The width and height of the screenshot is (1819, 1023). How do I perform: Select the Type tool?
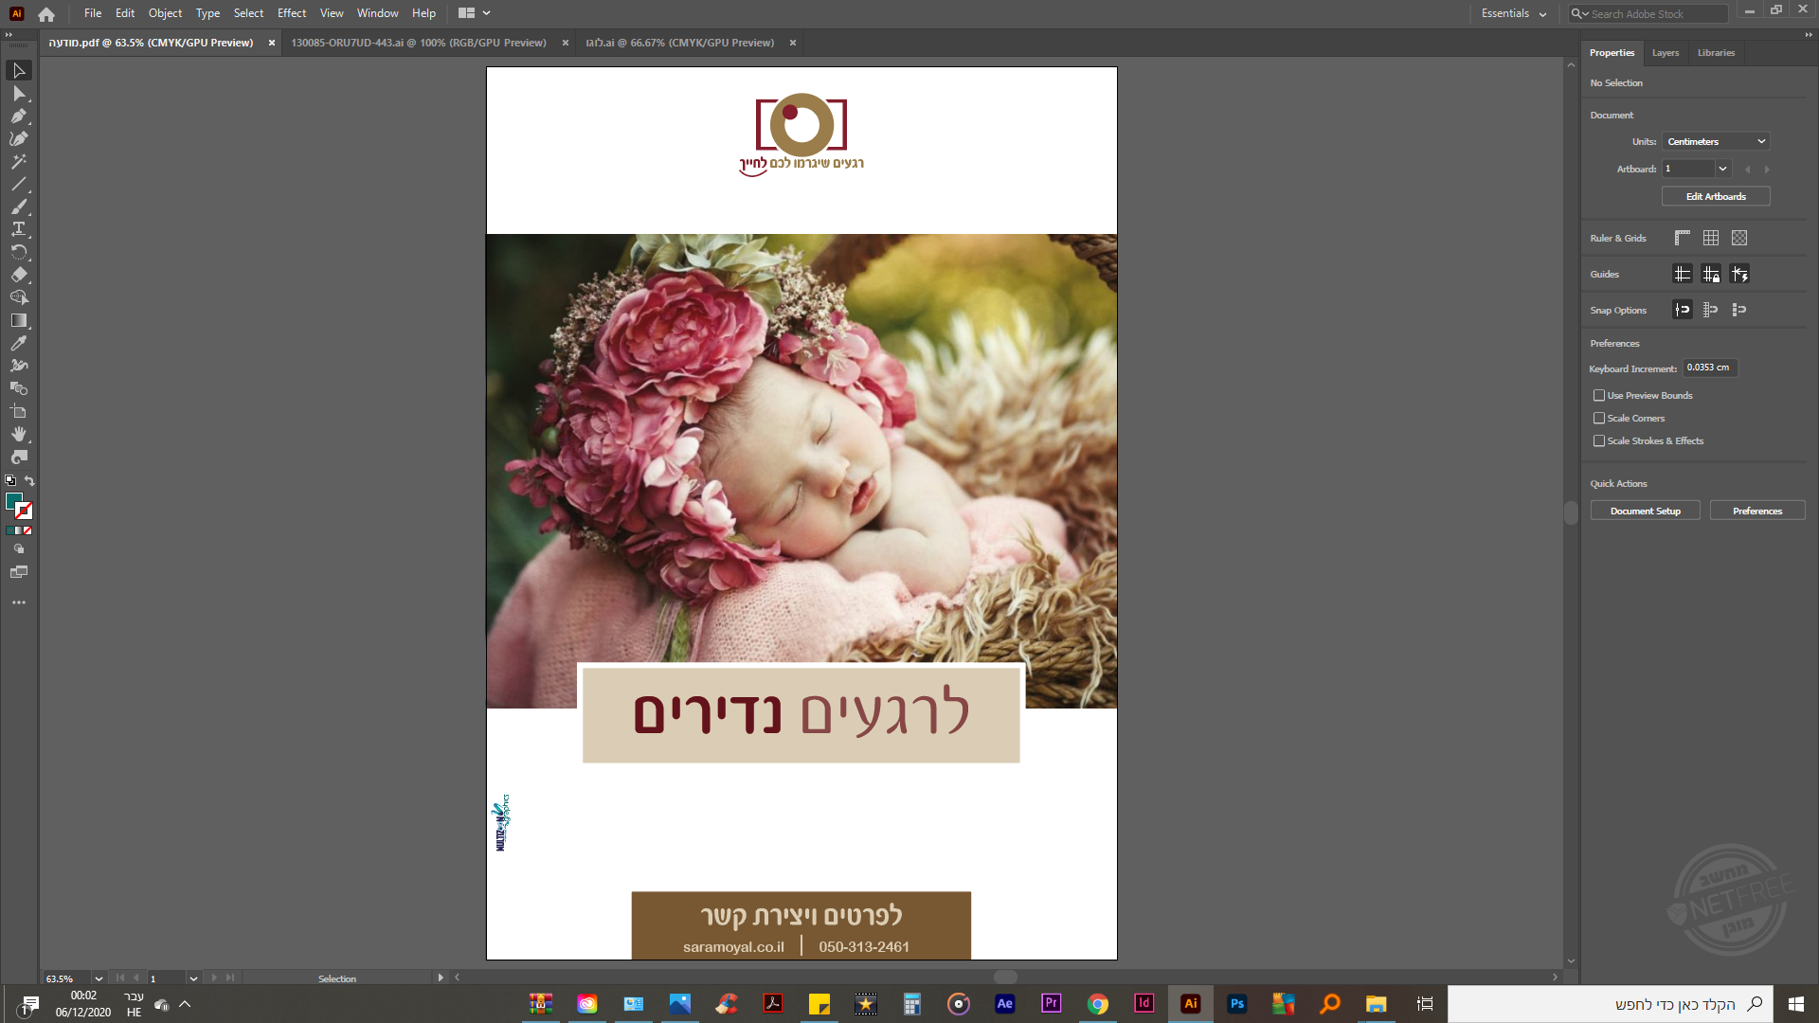pos(18,229)
